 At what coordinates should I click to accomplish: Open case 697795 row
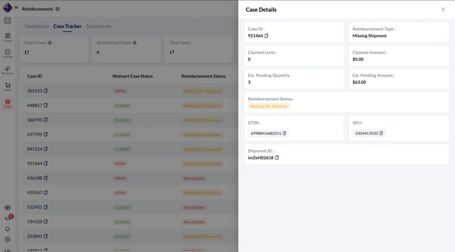pyautogui.click(x=130, y=134)
